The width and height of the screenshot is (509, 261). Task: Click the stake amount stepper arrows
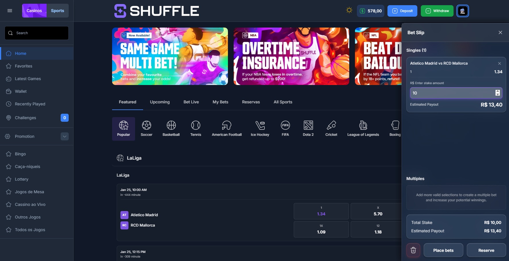498,93
